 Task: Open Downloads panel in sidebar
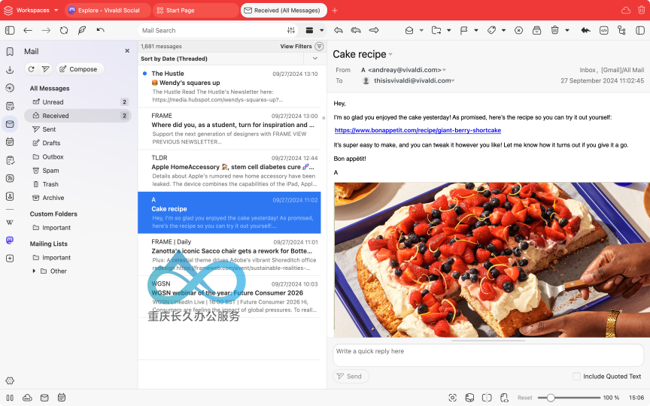[x=10, y=70]
